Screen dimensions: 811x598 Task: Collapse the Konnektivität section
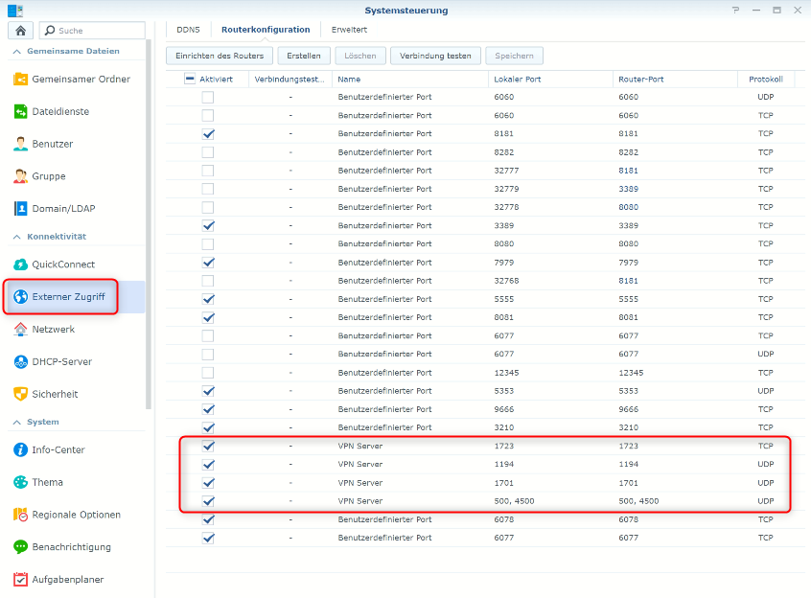16,237
